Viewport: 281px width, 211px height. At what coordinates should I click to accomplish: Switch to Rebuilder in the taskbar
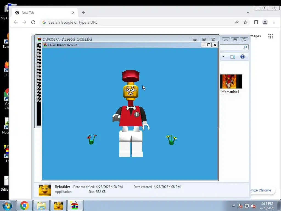pos(58,206)
